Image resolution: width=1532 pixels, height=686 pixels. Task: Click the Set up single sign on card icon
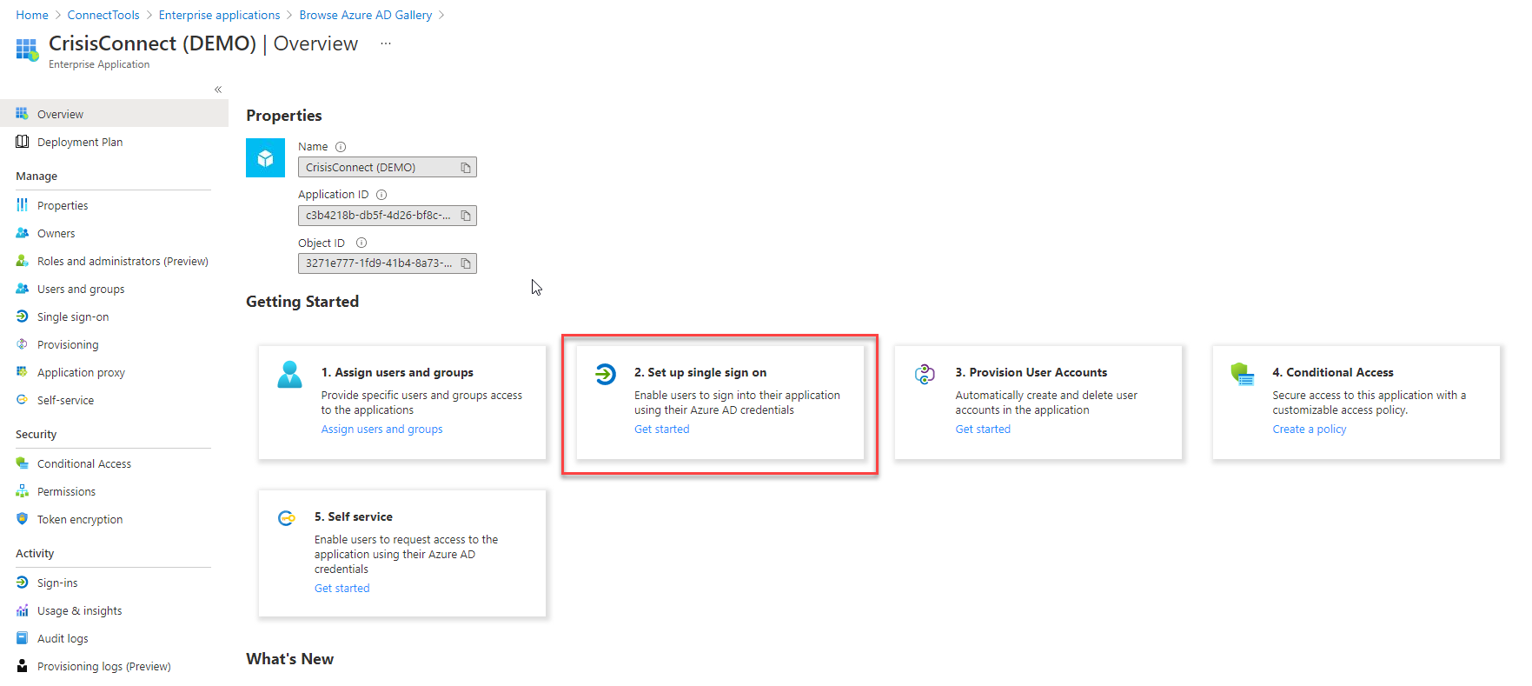tap(606, 374)
